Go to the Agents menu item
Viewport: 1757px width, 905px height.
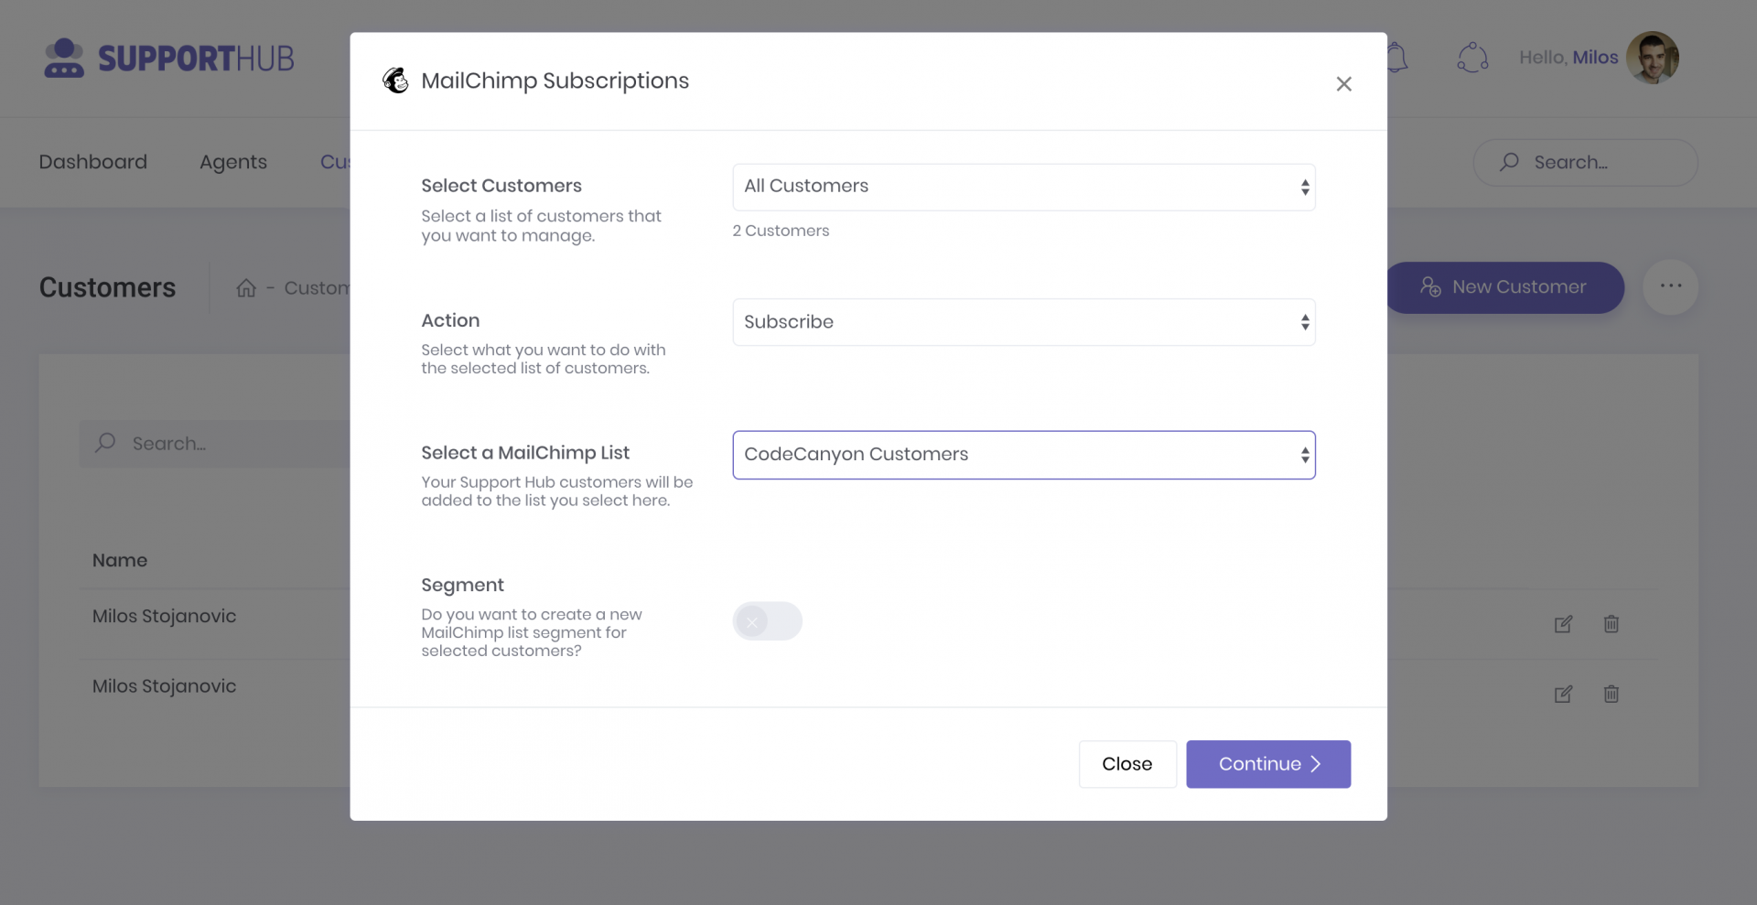click(233, 162)
